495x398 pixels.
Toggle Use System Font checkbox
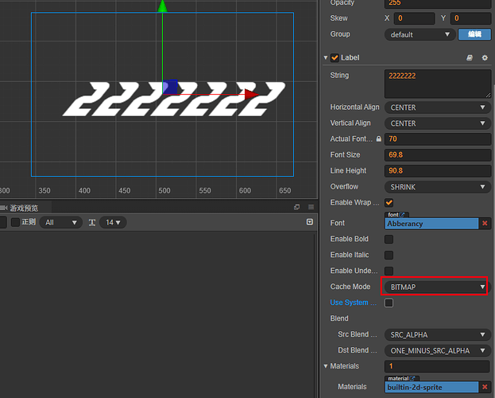[389, 302]
